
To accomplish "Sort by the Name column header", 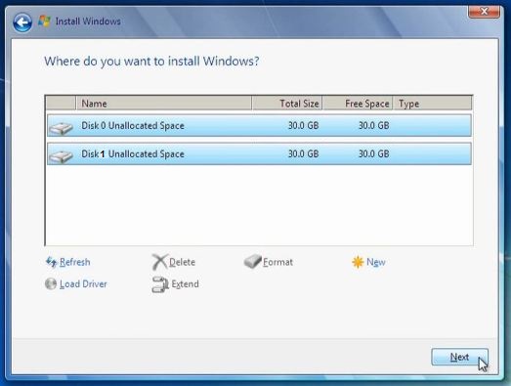I will click(164, 104).
